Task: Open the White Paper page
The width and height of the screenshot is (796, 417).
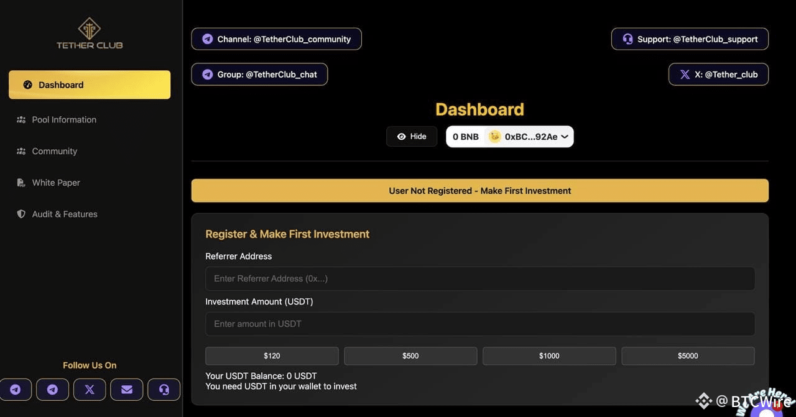Action: (x=56, y=183)
